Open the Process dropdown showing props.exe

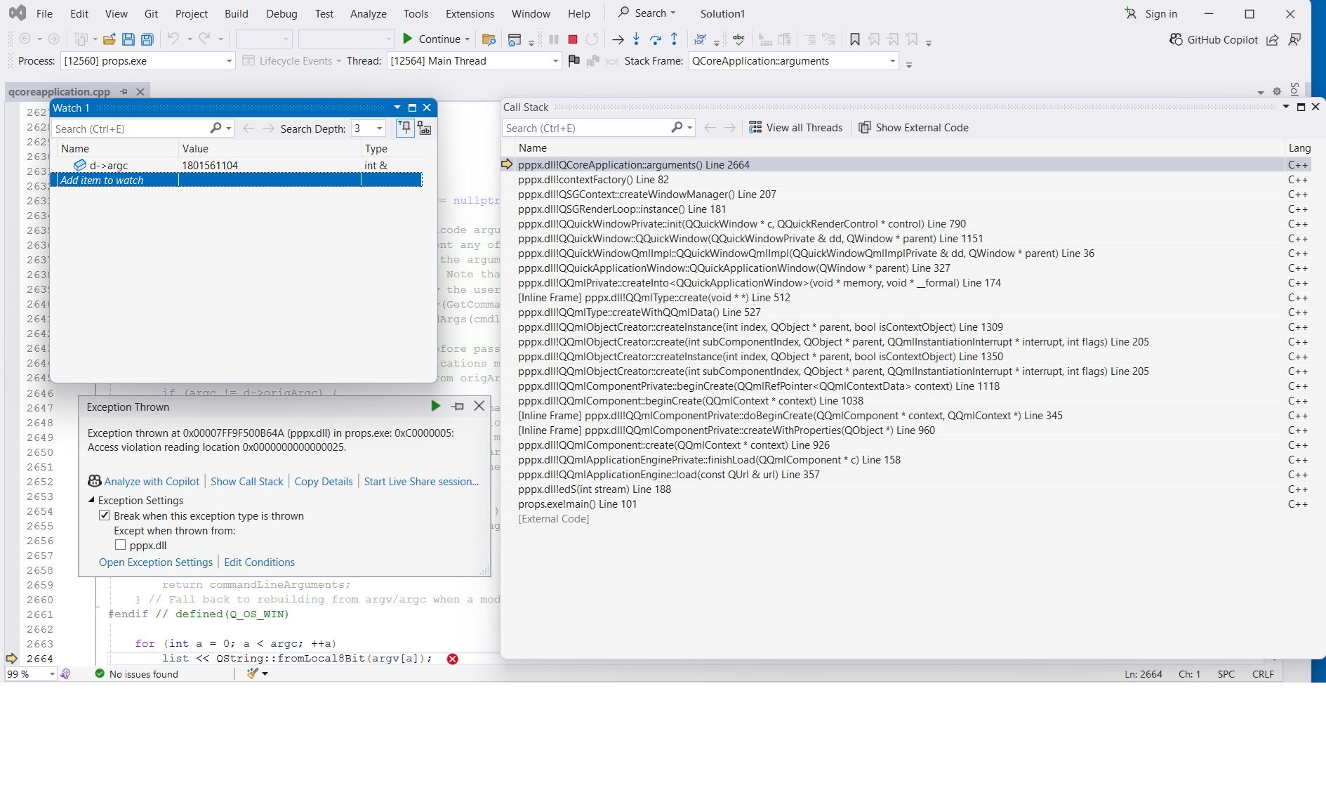click(229, 61)
